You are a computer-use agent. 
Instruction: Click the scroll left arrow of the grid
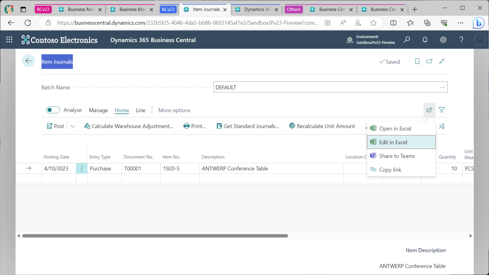19,236
